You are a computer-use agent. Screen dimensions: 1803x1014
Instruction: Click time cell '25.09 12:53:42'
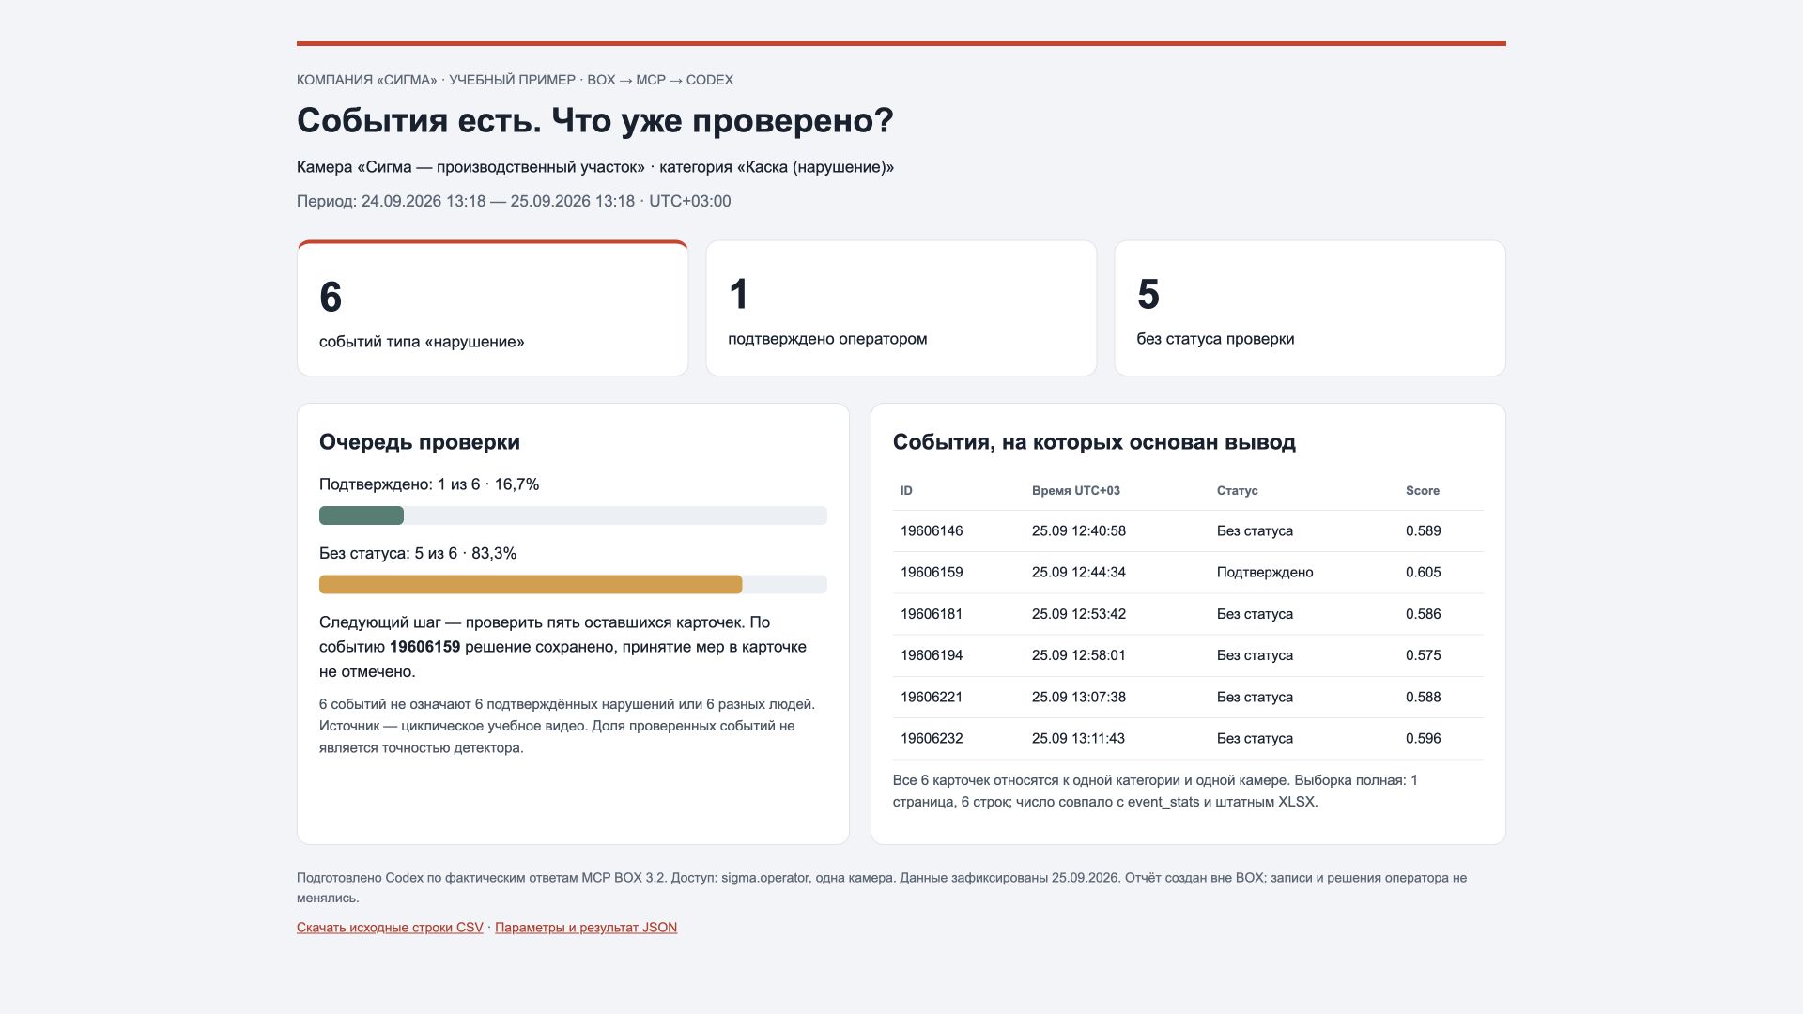(1079, 614)
